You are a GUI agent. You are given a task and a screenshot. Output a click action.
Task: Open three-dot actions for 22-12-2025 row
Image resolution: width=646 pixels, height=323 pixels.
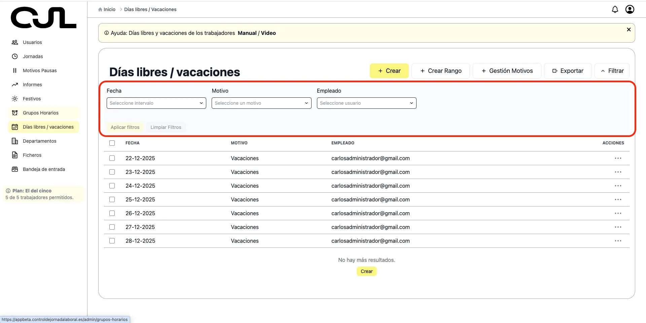pos(618,158)
